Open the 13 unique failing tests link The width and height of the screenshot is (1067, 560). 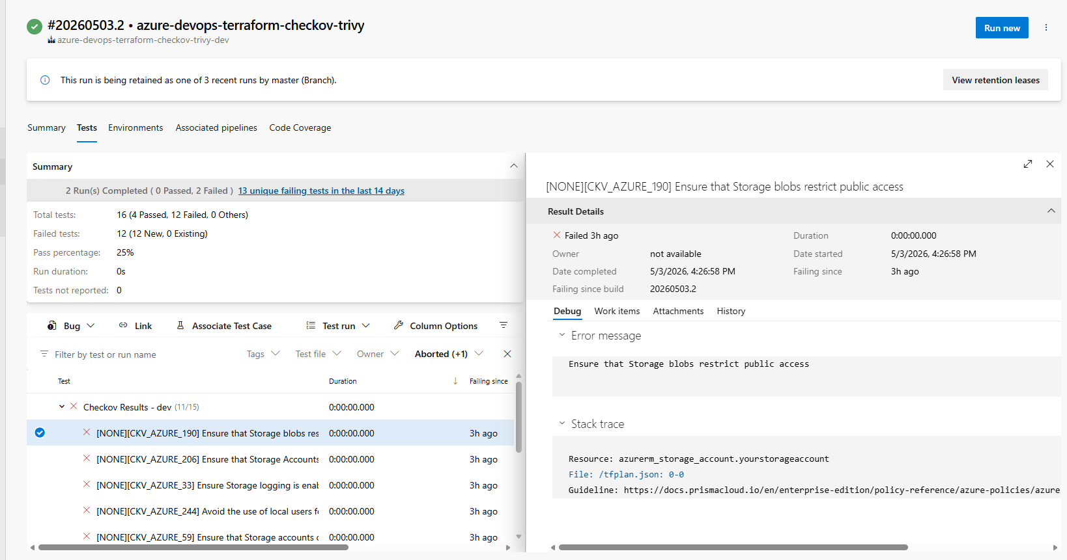(x=321, y=191)
